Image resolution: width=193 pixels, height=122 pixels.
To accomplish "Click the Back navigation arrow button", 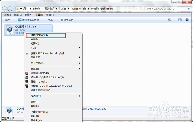I will point(5,9).
